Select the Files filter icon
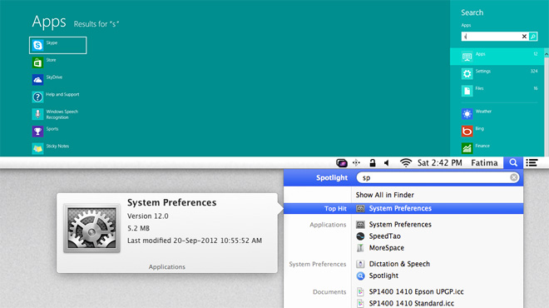The width and height of the screenshot is (549, 308). [x=467, y=91]
